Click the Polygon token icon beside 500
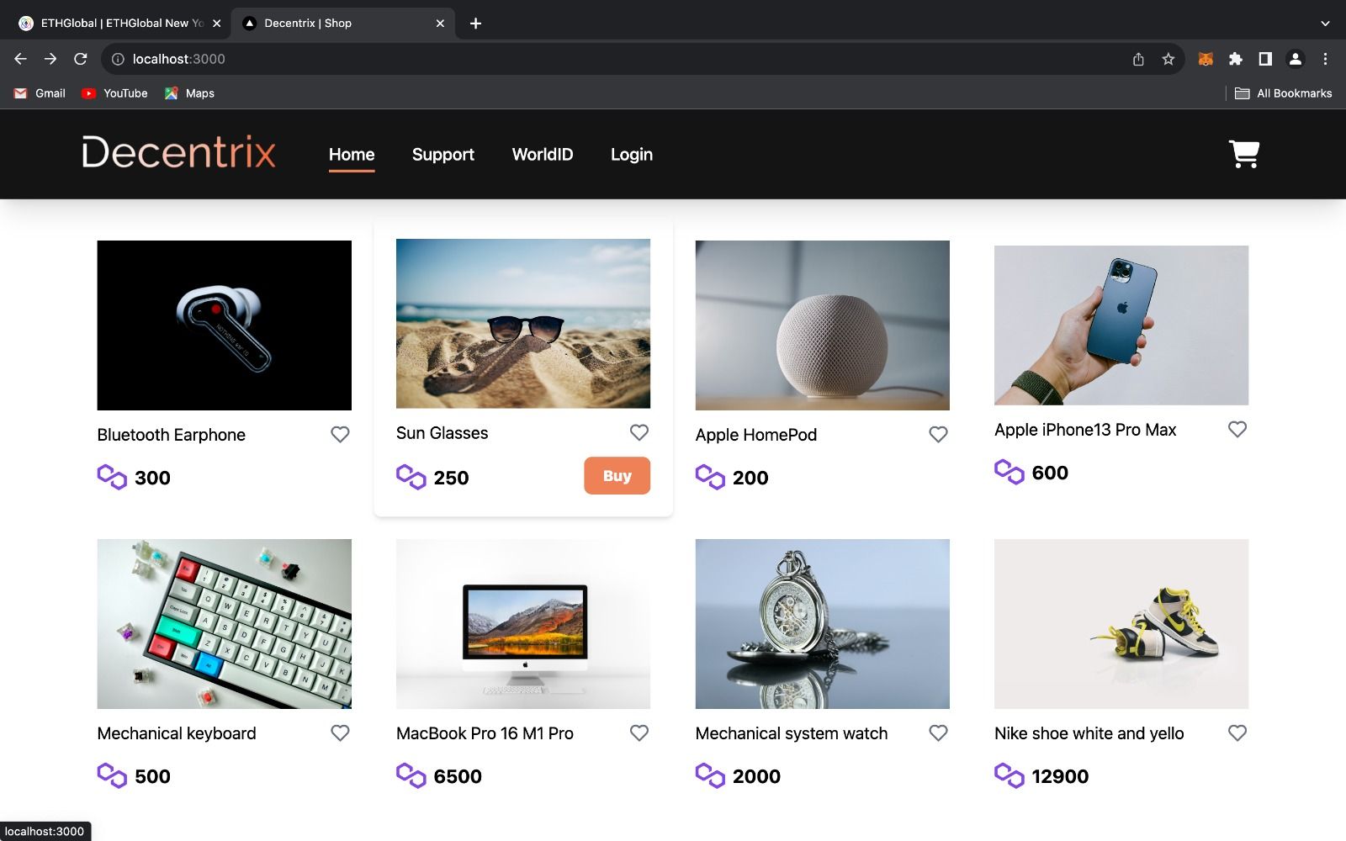The image size is (1346, 841). pos(112,775)
